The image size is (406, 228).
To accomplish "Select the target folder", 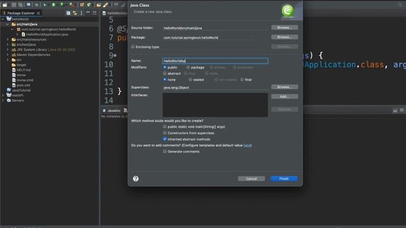I will tap(21, 65).
